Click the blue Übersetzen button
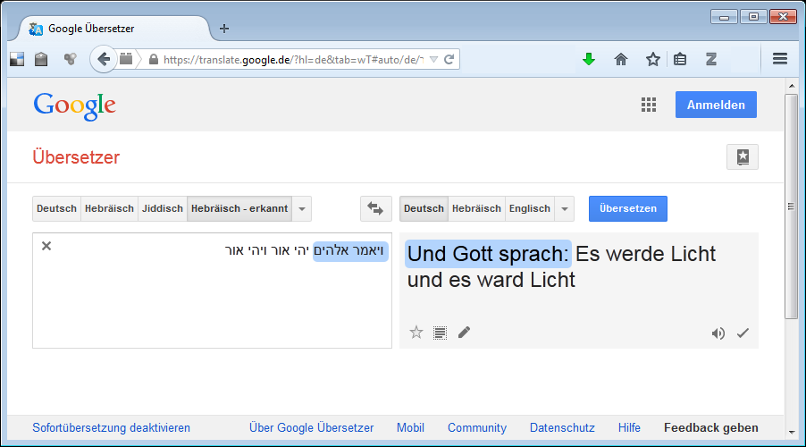This screenshot has width=806, height=447. pos(627,208)
